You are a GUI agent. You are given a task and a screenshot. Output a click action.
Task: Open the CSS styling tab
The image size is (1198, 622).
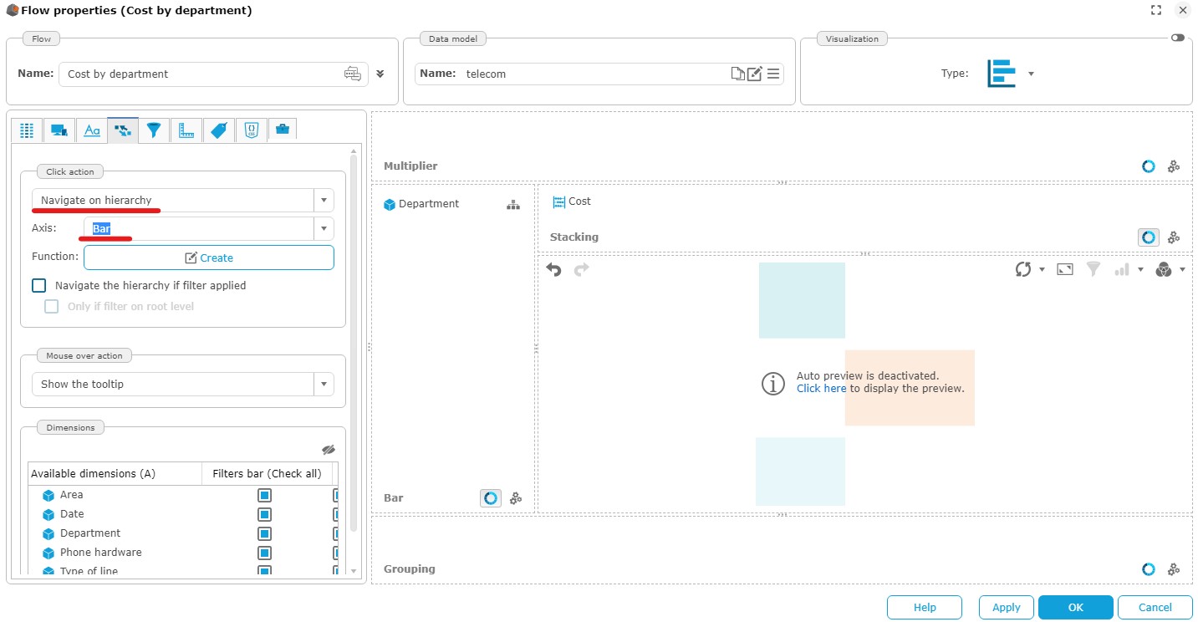click(251, 130)
